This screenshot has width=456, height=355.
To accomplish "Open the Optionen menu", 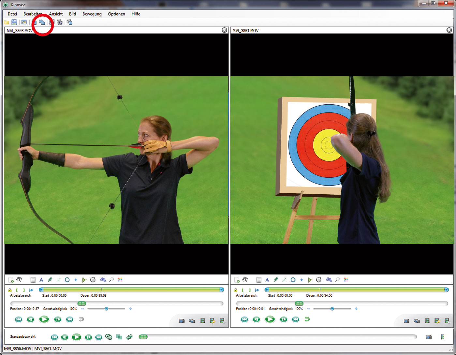I will coord(116,14).
